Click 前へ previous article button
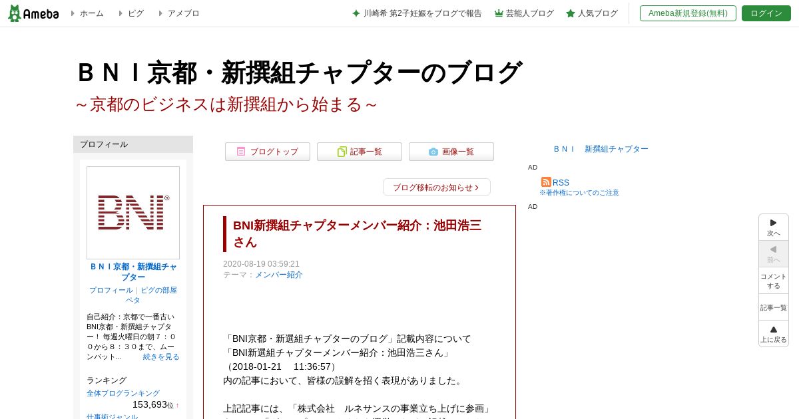799x419 pixels. click(x=774, y=254)
